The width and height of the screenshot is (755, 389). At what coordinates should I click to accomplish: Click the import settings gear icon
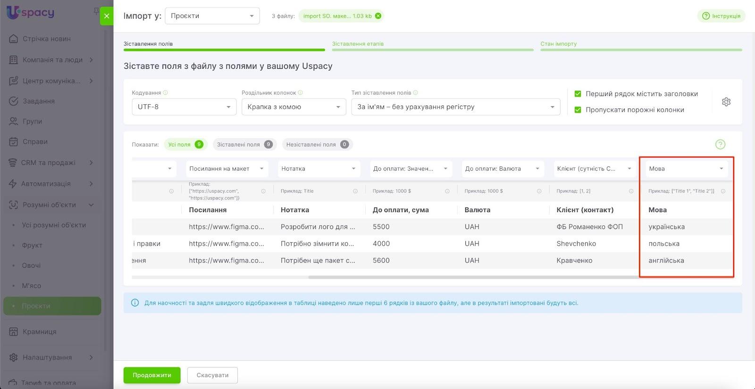(726, 102)
